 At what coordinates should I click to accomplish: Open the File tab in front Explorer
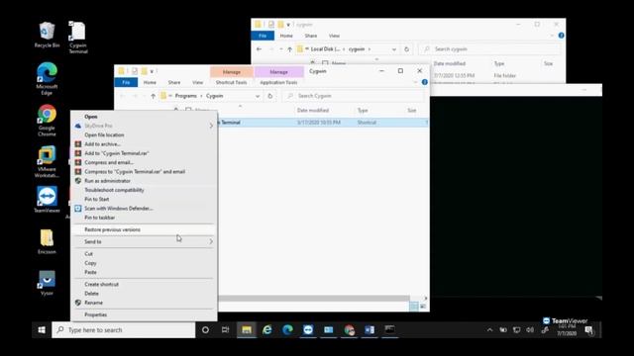point(126,82)
